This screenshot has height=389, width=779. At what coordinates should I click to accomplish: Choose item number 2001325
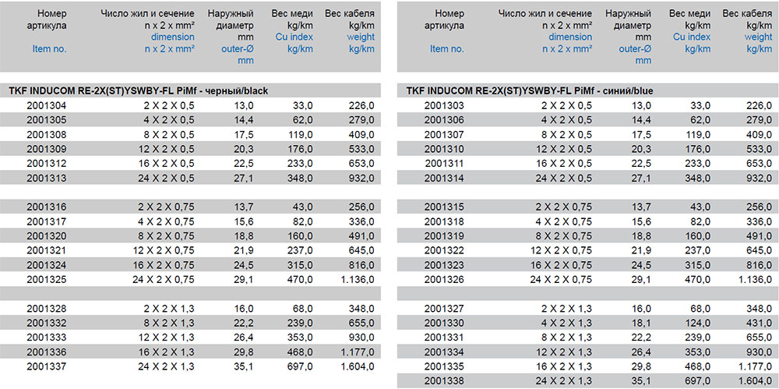point(46,279)
